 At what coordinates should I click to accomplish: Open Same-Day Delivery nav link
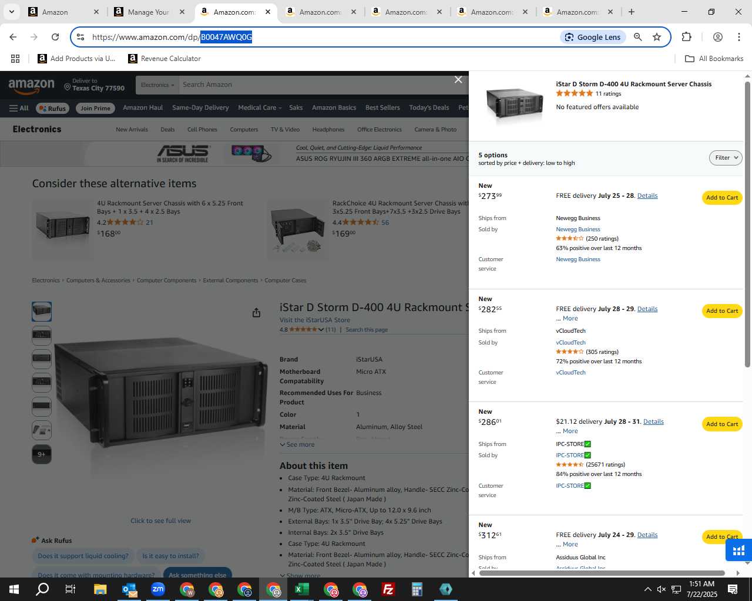200,108
